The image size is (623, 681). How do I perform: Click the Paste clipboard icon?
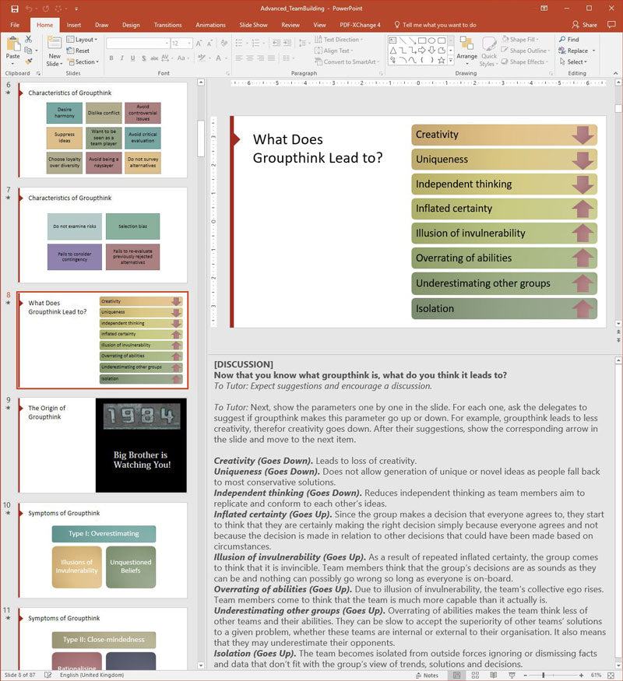tap(13, 44)
